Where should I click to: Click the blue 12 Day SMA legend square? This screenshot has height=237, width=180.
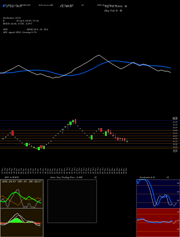pos(4,6)
